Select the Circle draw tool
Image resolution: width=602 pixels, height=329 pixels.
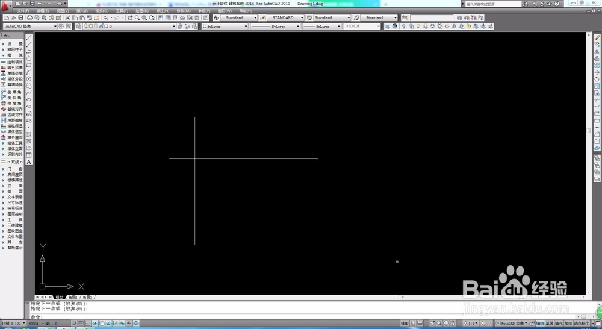click(29, 79)
